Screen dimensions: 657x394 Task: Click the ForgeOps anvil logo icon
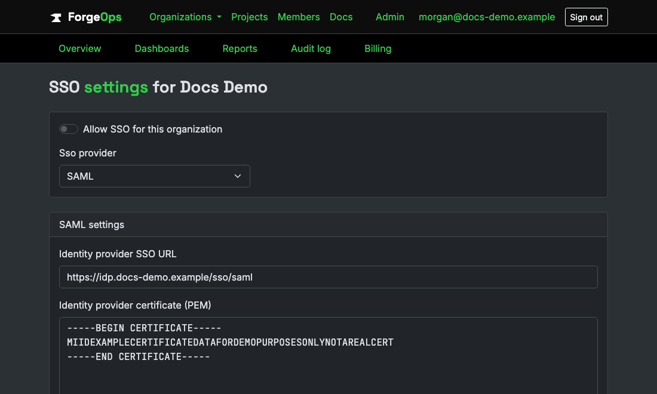pyautogui.click(x=56, y=17)
